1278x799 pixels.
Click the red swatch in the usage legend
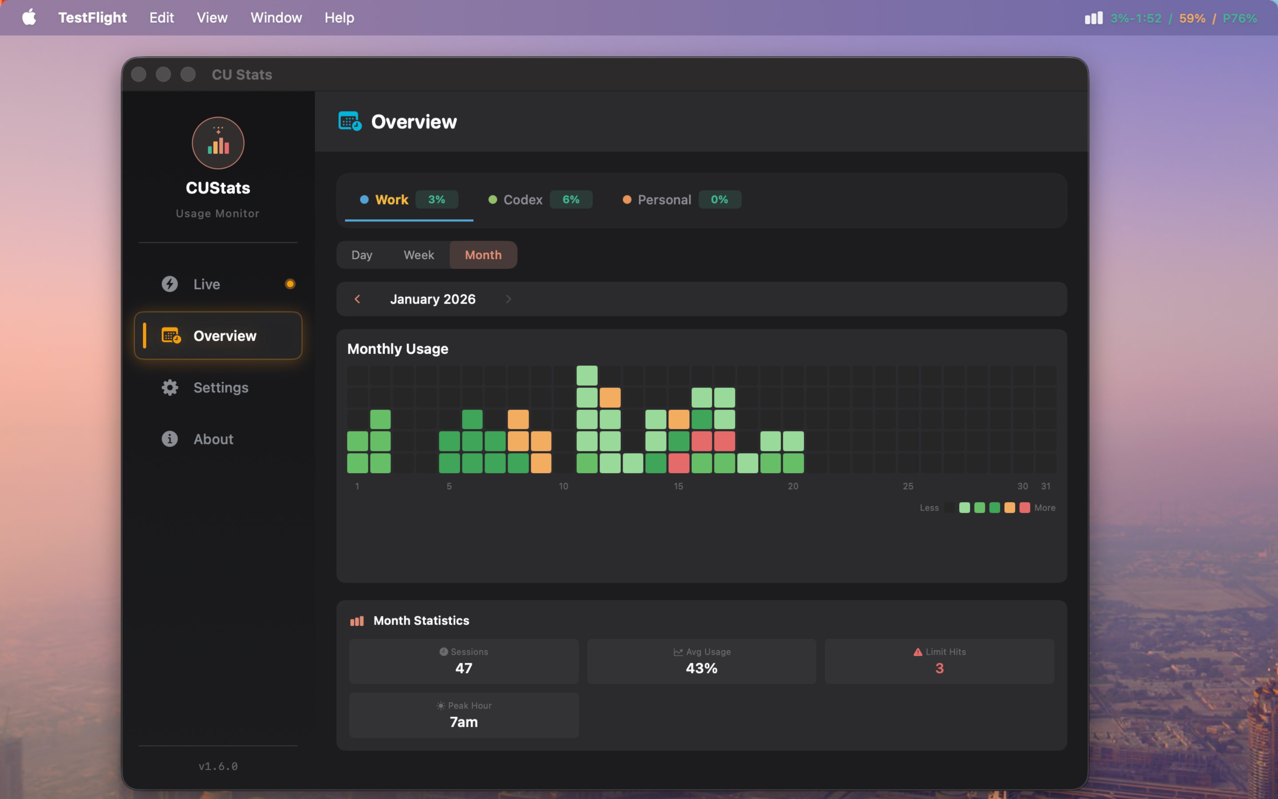pos(1025,507)
